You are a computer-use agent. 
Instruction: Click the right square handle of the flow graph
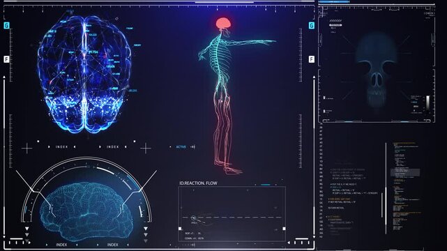click(x=284, y=229)
